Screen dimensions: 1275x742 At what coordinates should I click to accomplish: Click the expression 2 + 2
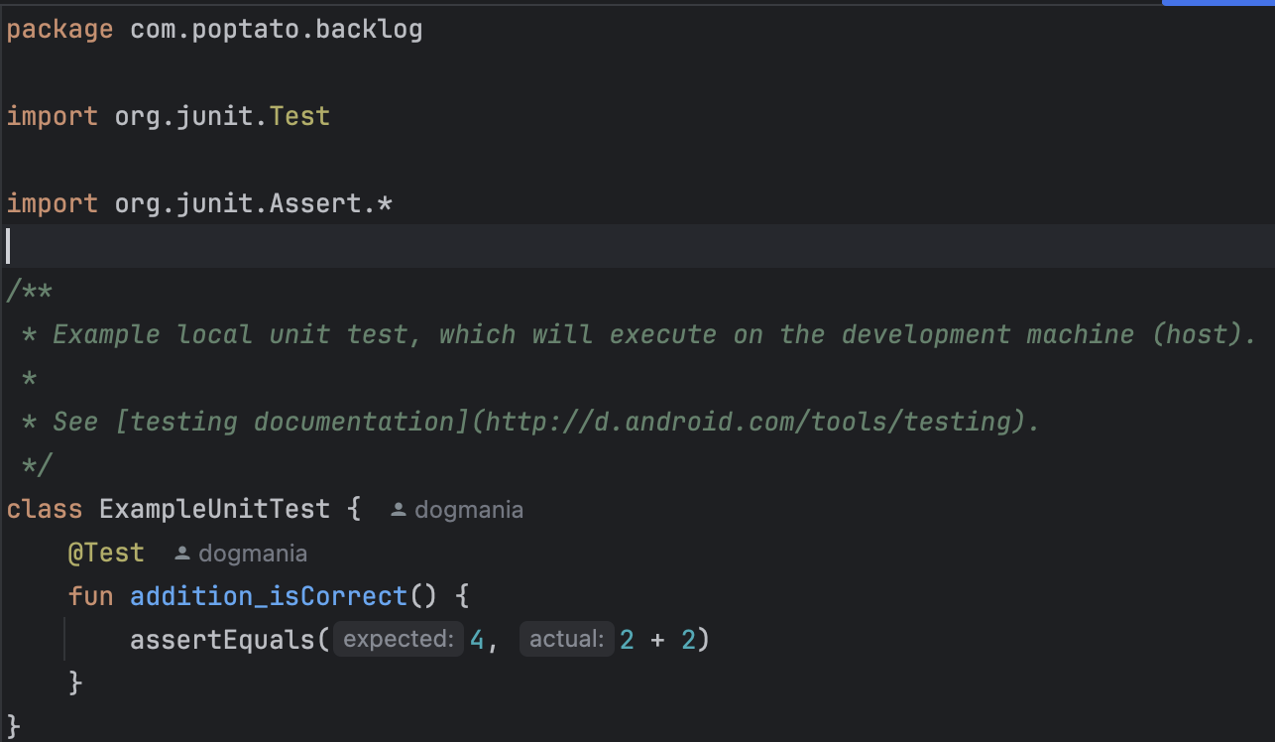point(657,639)
